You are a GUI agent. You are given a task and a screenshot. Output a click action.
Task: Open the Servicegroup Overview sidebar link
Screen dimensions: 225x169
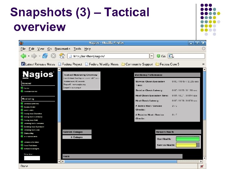(x=34, y=124)
